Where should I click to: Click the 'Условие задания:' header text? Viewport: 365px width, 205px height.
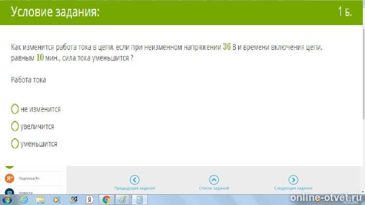pos(55,12)
